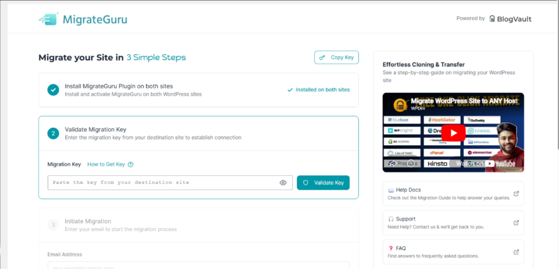Focus the Migration Key input field
This screenshot has width=559, height=269.
(x=170, y=183)
